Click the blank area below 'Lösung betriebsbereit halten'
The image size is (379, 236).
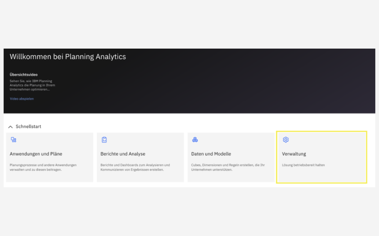(321, 176)
